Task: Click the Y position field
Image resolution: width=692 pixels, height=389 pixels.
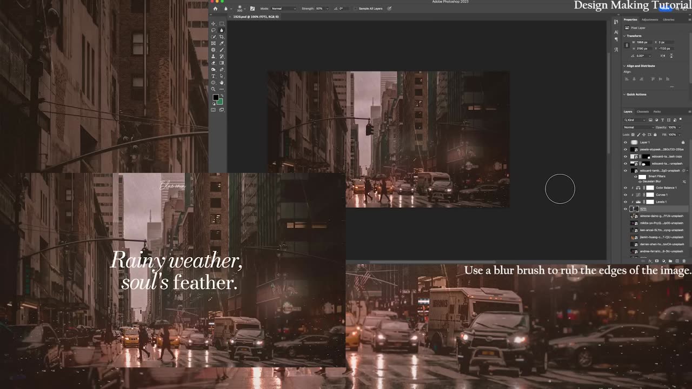Action: [x=667, y=49]
